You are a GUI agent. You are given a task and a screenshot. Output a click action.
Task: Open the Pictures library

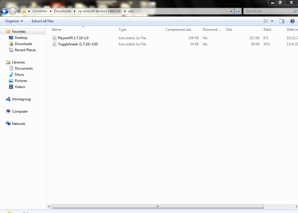pyautogui.click(x=21, y=81)
